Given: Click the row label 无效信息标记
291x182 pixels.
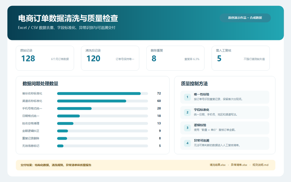Looking at the screenshot, I should click(x=31, y=146).
